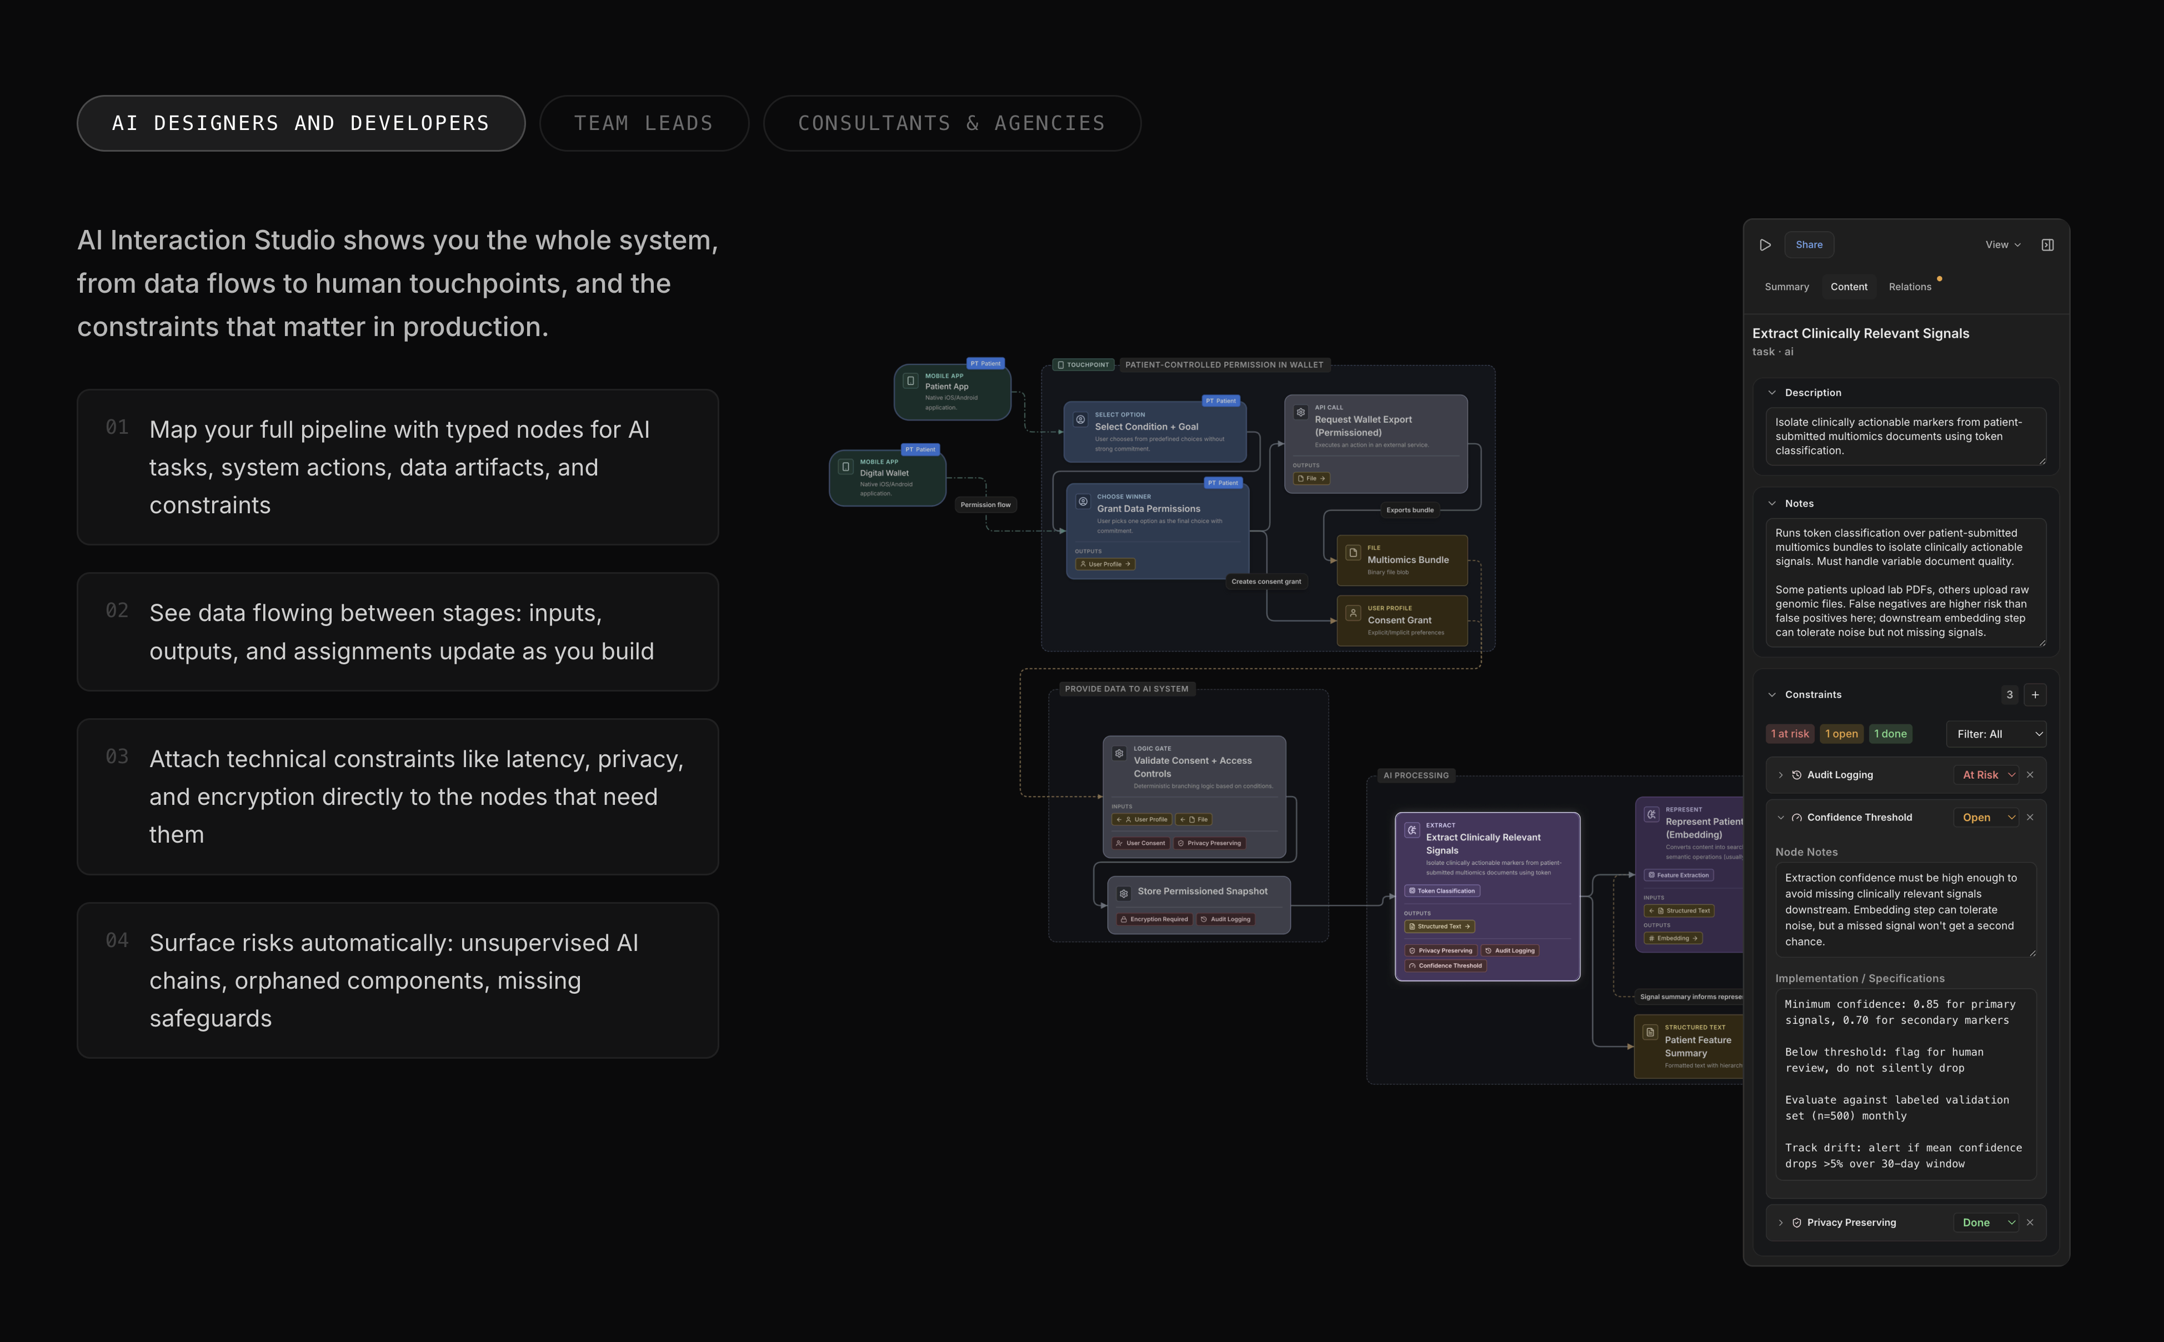Remove the Audit Logging constraint with its X
Viewport: 2164px width, 1342px height.
(x=2031, y=774)
